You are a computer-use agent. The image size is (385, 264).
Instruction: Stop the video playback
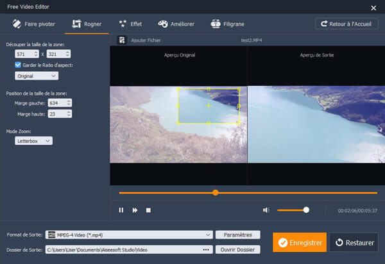(148, 210)
